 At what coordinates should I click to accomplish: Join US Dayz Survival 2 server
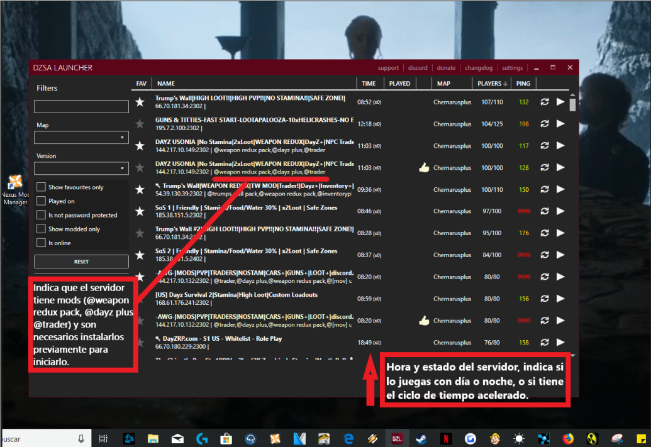(x=560, y=299)
